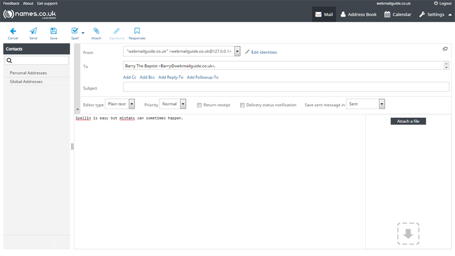The width and height of the screenshot is (455, 256).
Task: Open compose in new window icon
Action: pyautogui.click(x=445, y=49)
